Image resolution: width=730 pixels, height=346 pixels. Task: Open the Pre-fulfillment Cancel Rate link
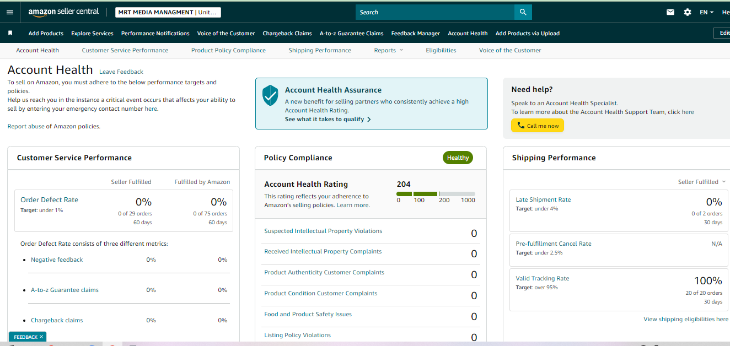pos(554,244)
